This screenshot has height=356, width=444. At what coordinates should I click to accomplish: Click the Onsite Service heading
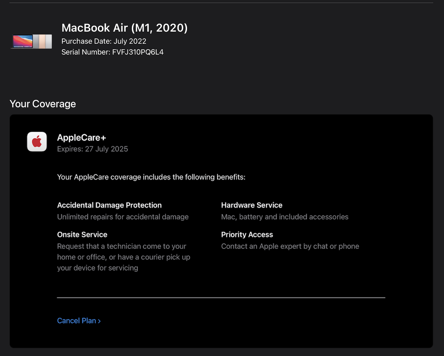click(x=82, y=235)
